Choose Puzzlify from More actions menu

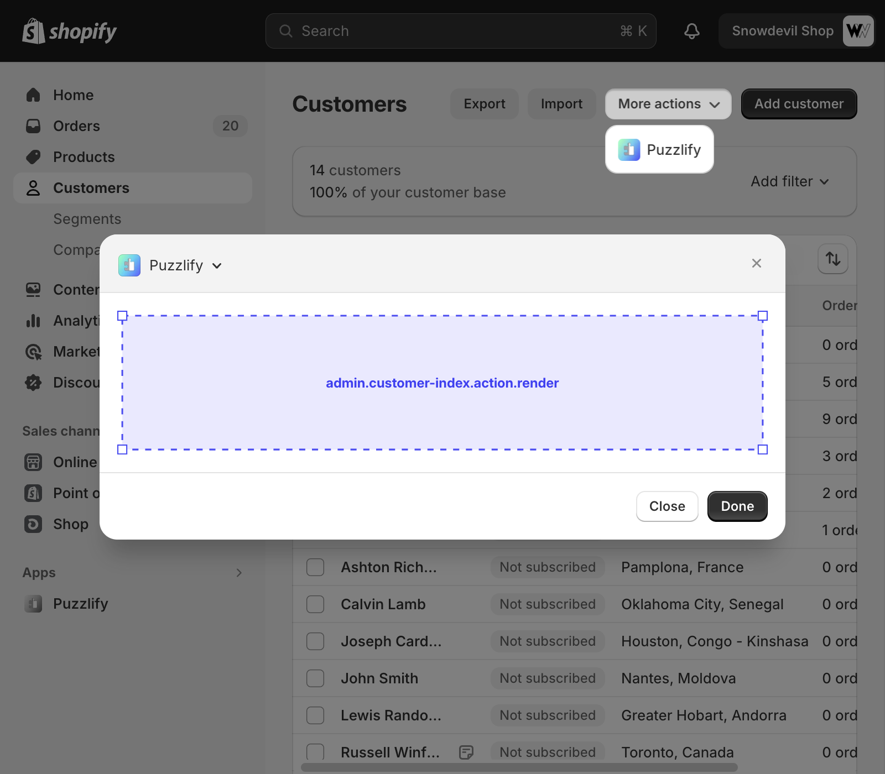(x=659, y=150)
